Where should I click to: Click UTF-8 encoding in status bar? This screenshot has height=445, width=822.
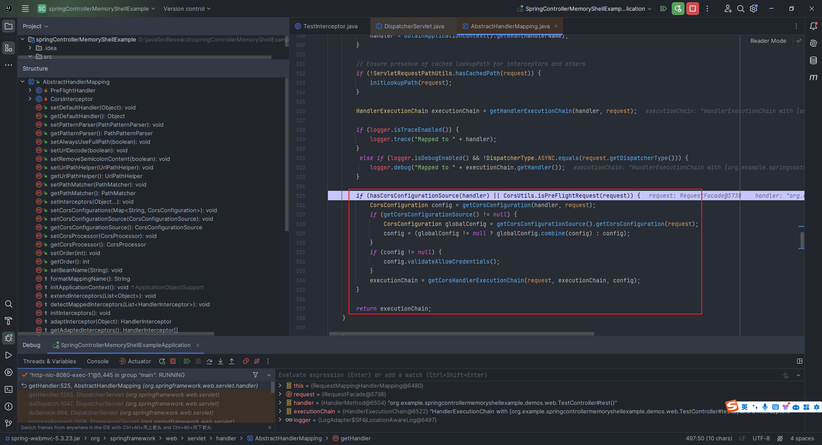[x=761, y=439]
